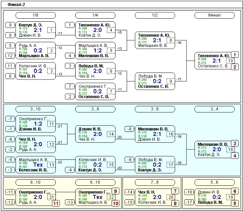Click red place badge 7 beside Чех
The height and width of the screenshot is (211, 243).
pos(175,191)
